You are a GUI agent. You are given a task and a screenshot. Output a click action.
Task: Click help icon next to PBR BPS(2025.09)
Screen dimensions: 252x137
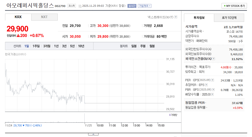click(213, 90)
